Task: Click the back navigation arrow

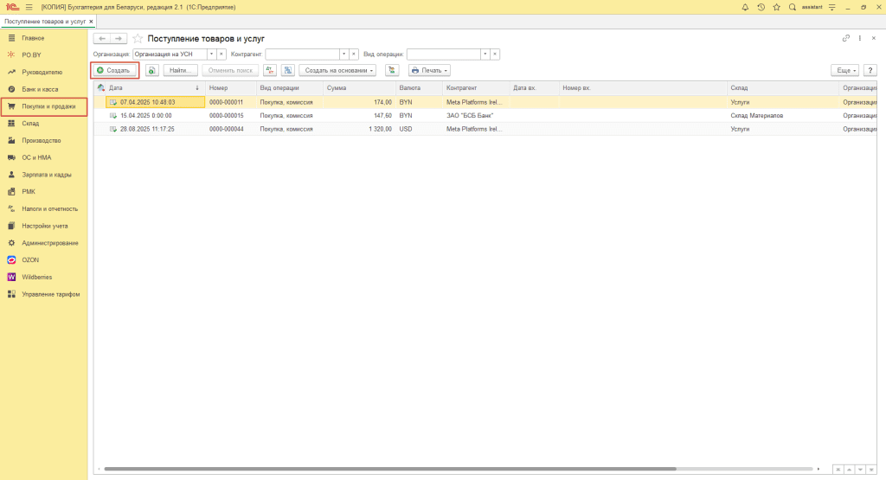Action: pos(101,39)
